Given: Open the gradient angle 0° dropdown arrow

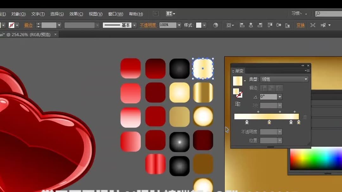Looking at the screenshot, I should [280, 97].
